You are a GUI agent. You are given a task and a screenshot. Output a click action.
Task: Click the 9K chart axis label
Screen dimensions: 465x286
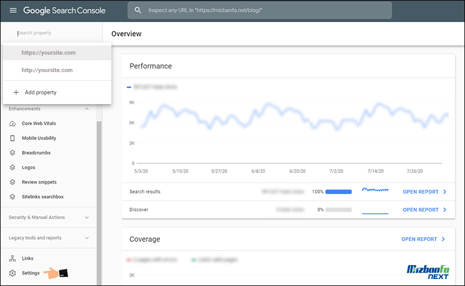132,103
